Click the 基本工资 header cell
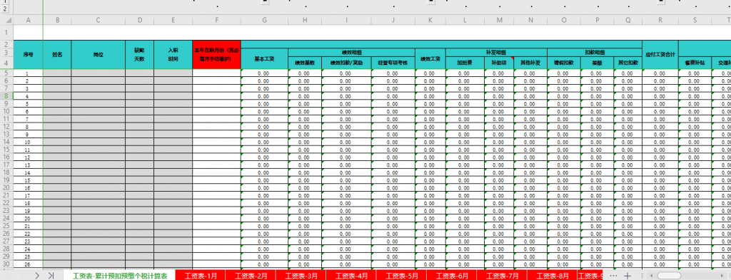Image resolution: width=731 pixels, height=280 pixels. point(264,58)
